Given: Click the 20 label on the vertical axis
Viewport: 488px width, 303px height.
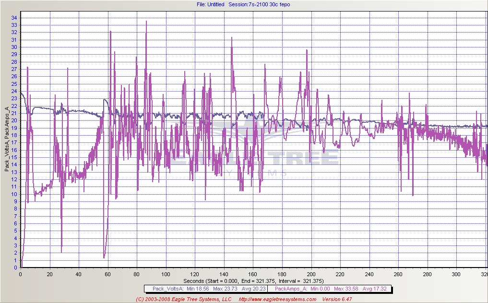Looking at the screenshot, I should coord(14,121).
